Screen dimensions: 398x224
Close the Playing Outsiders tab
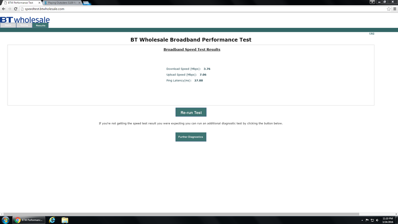[79, 3]
